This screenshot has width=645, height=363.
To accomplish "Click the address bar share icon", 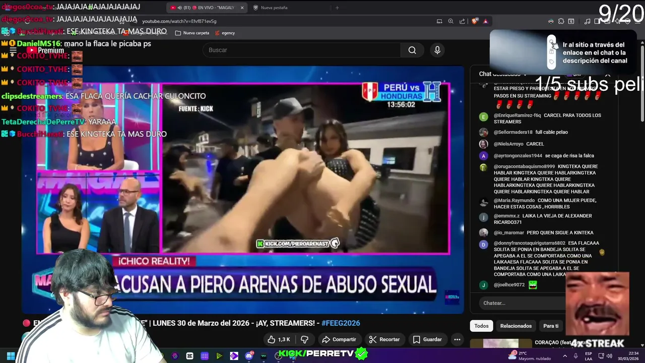I will (x=462, y=21).
